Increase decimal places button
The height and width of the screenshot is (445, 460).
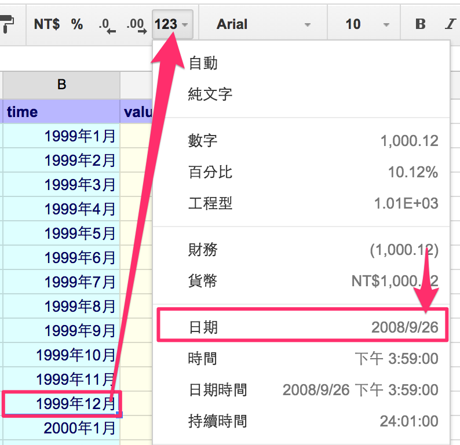pos(136,25)
